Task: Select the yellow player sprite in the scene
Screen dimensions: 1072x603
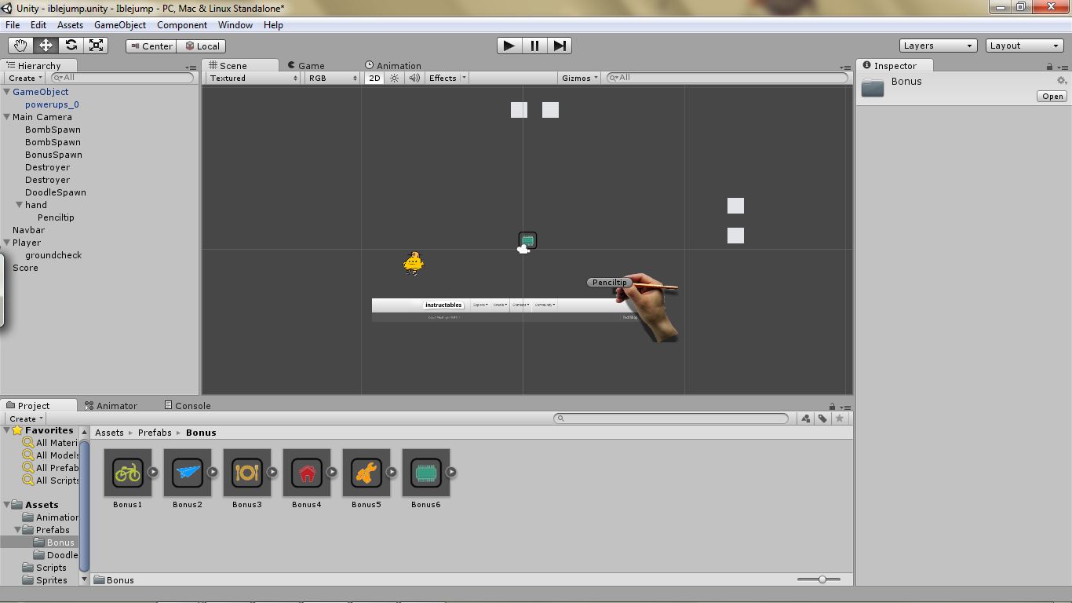Action: [414, 263]
